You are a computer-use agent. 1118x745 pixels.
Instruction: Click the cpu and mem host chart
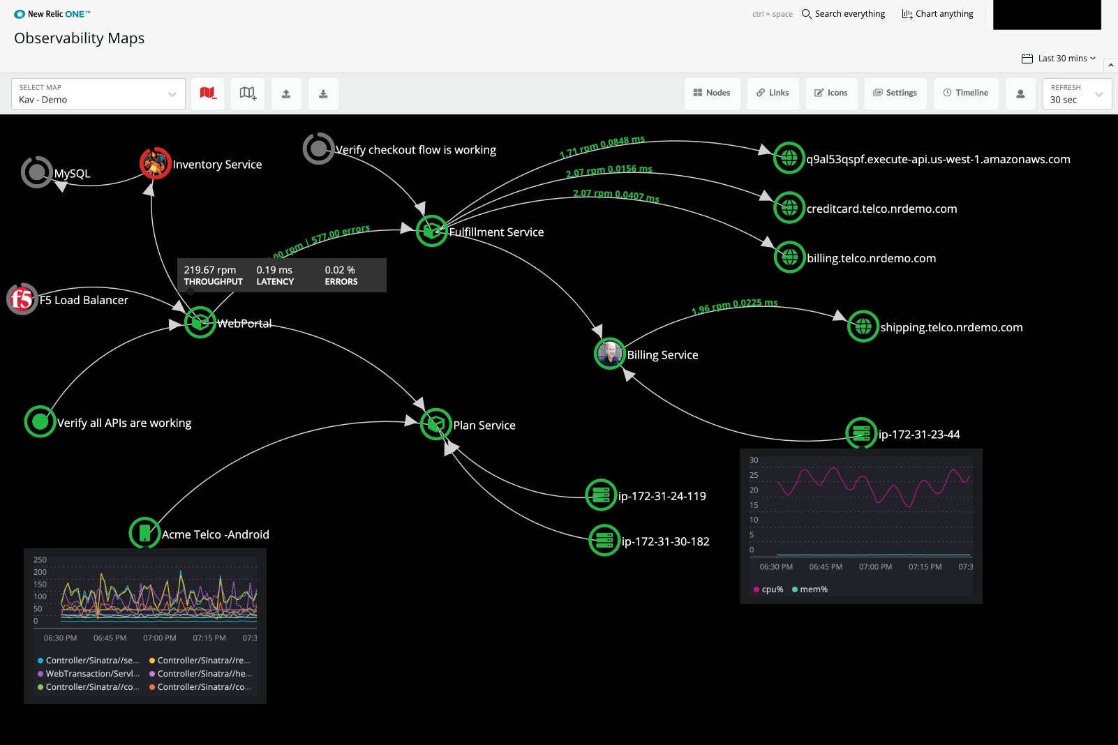pyautogui.click(x=861, y=514)
